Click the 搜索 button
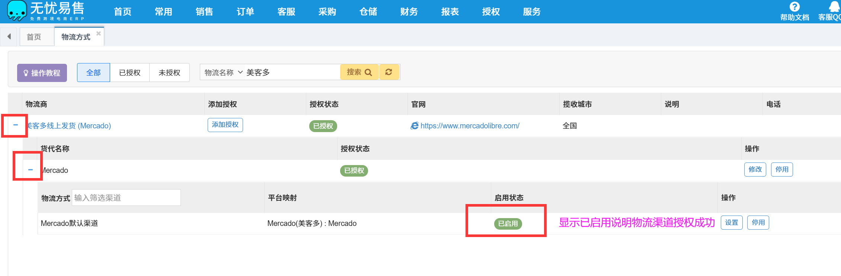Viewport: 841px width, 276px height. coord(359,72)
